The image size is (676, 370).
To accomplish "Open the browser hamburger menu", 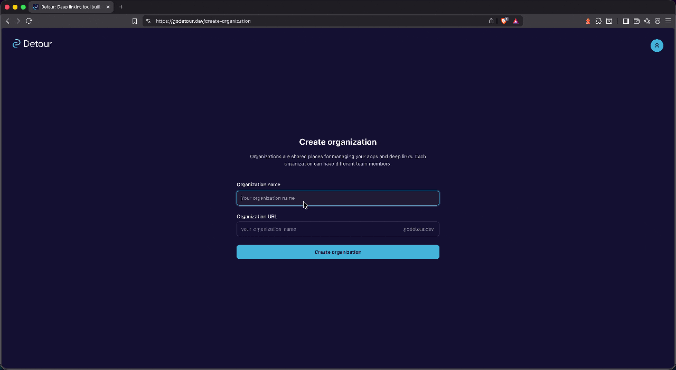I will [668, 21].
